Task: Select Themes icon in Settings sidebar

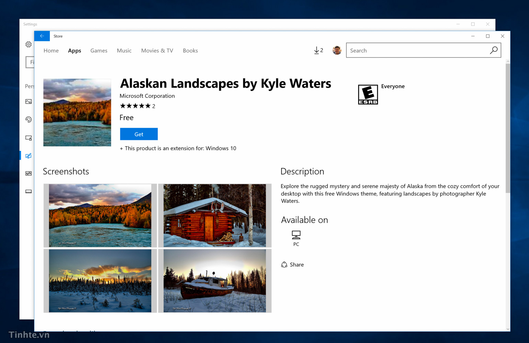Action: (x=29, y=156)
